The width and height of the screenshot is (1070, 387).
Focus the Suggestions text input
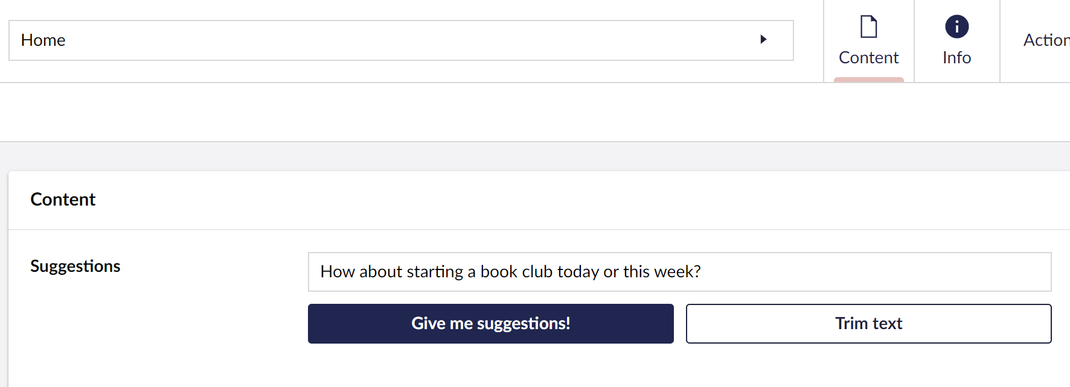coord(679,272)
